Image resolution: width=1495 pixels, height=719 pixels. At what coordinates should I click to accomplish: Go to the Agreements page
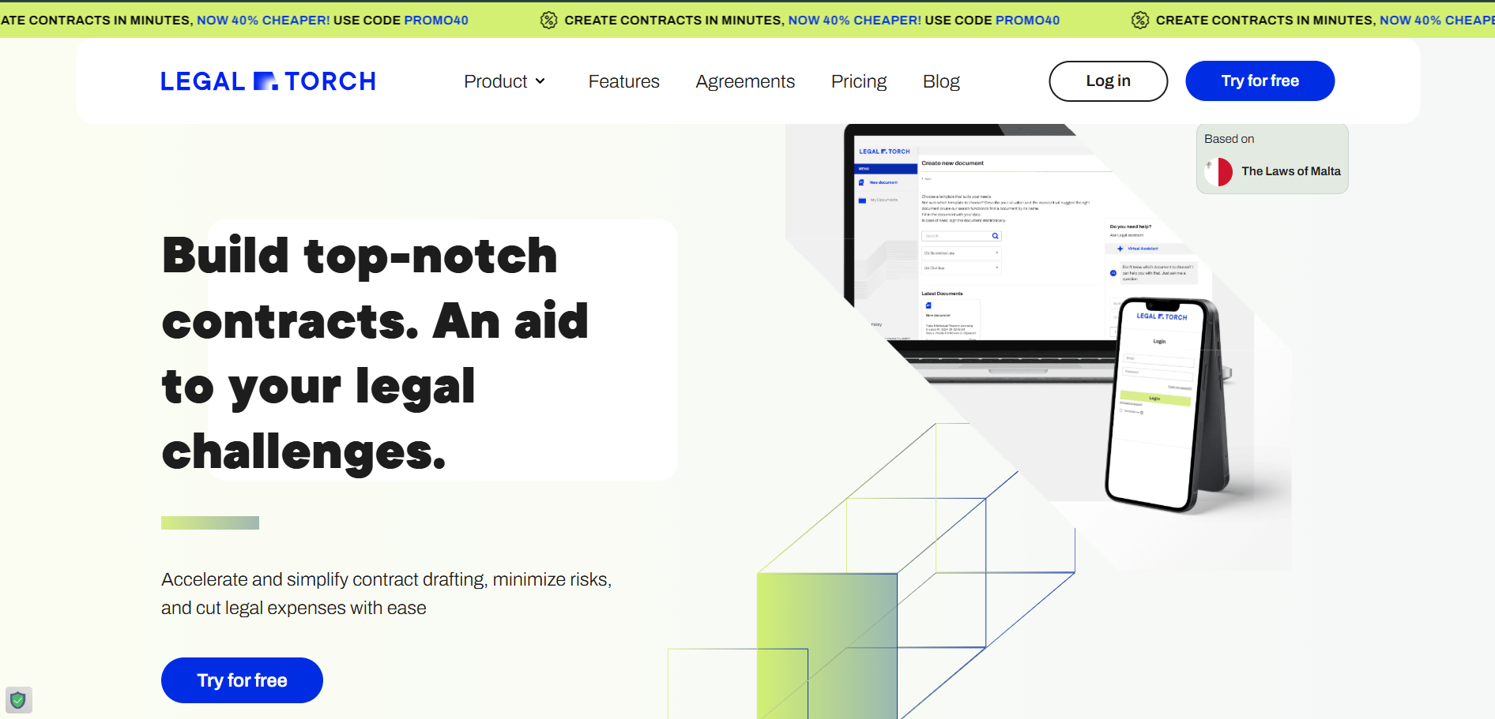pyautogui.click(x=745, y=81)
